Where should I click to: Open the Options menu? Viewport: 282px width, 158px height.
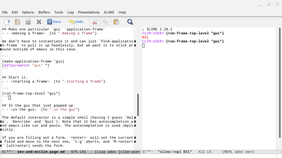[28, 12]
